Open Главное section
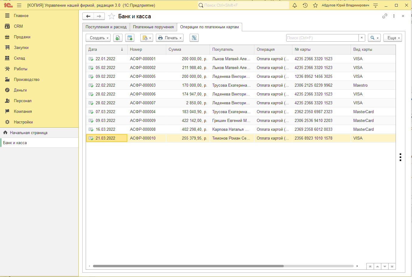The width and height of the screenshot is (412, 277). [x=39, y=16]
